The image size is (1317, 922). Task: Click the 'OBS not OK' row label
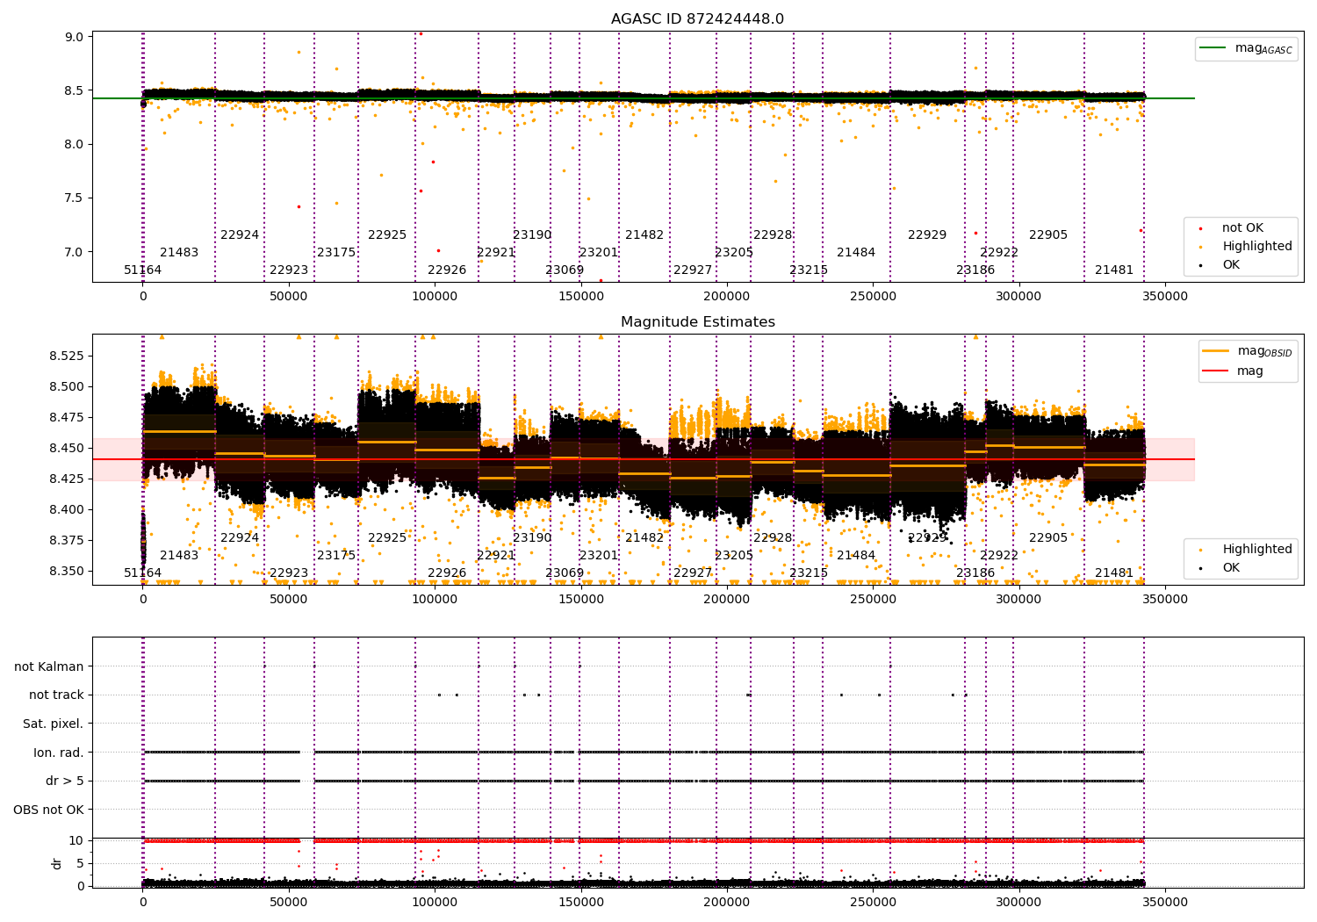pyautogui.click(x=48, y=810)
